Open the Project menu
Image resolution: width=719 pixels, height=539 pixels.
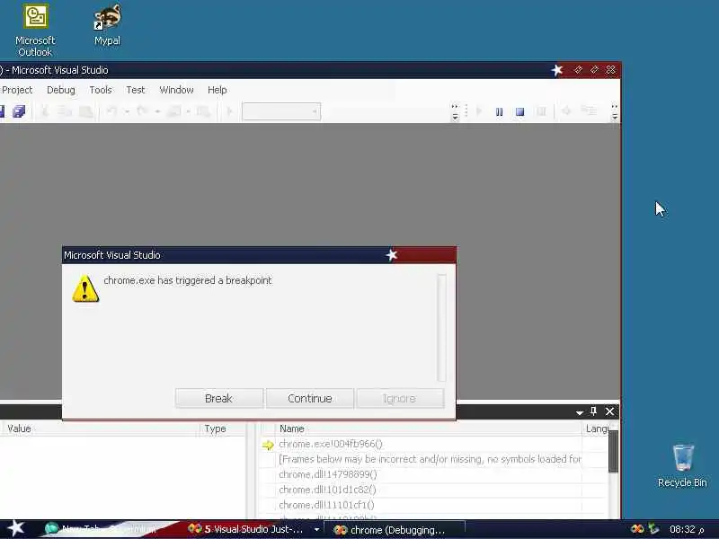(17, 90)
